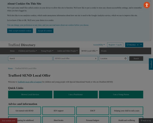The width and height of the screenshot is (153, 123).
Task: Open the Young People menu
Action: point(47,51)
